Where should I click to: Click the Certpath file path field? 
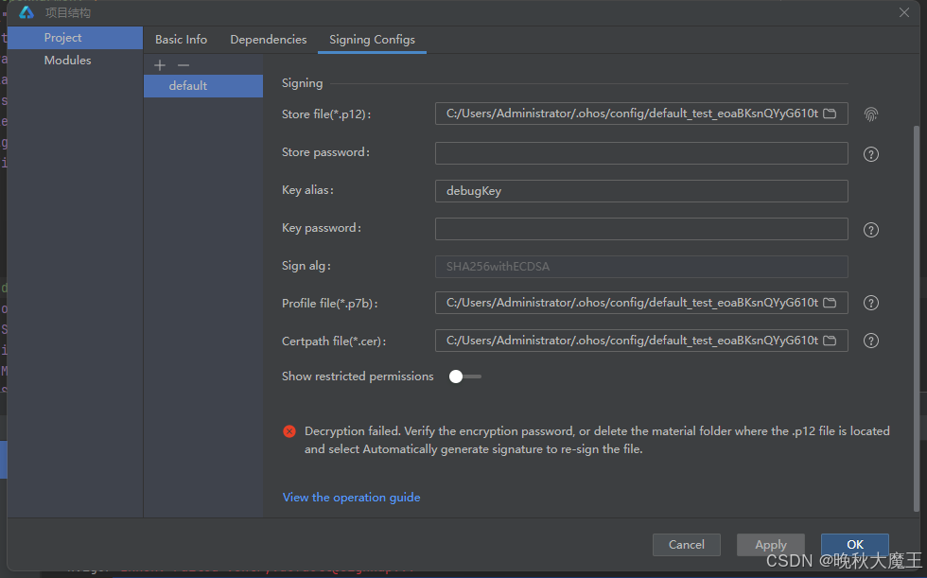pyautogui.click(x=641, y=341)
